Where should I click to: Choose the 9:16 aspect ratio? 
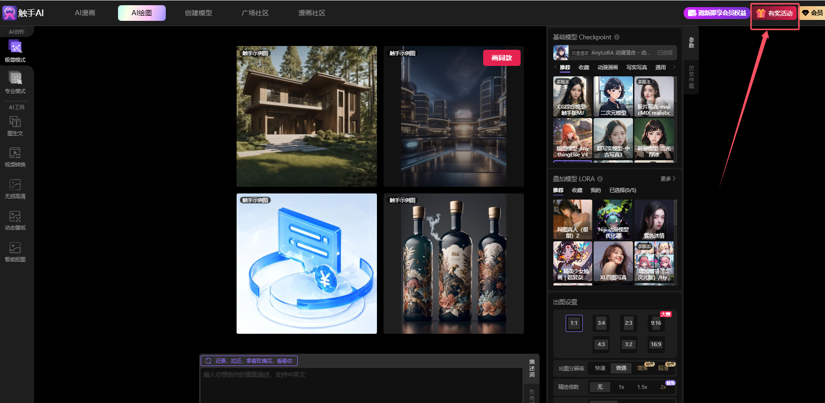[656, 323]
